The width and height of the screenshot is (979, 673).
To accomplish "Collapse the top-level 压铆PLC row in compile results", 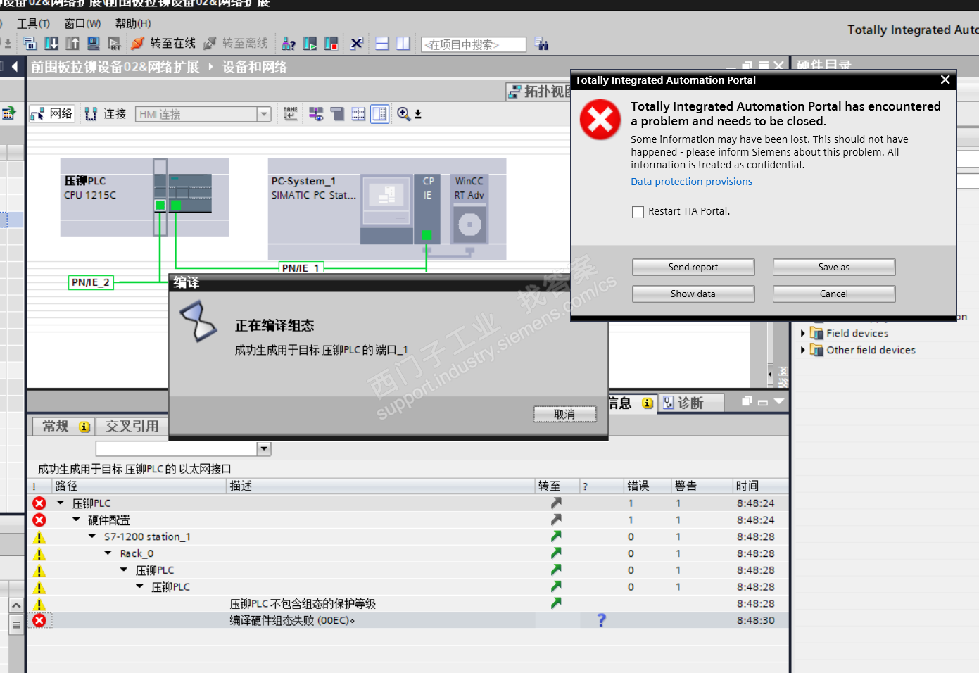I will 61,503.
